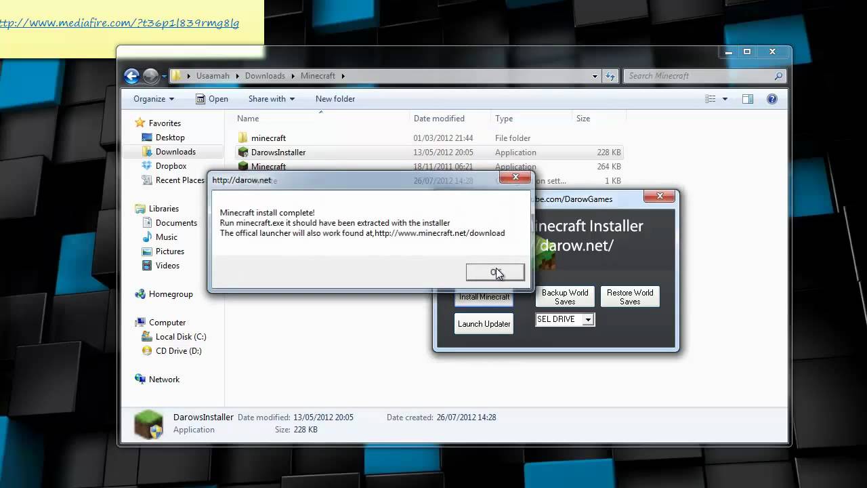
Task: Click File folder type of minecraft row
Action: coord(513,138)
